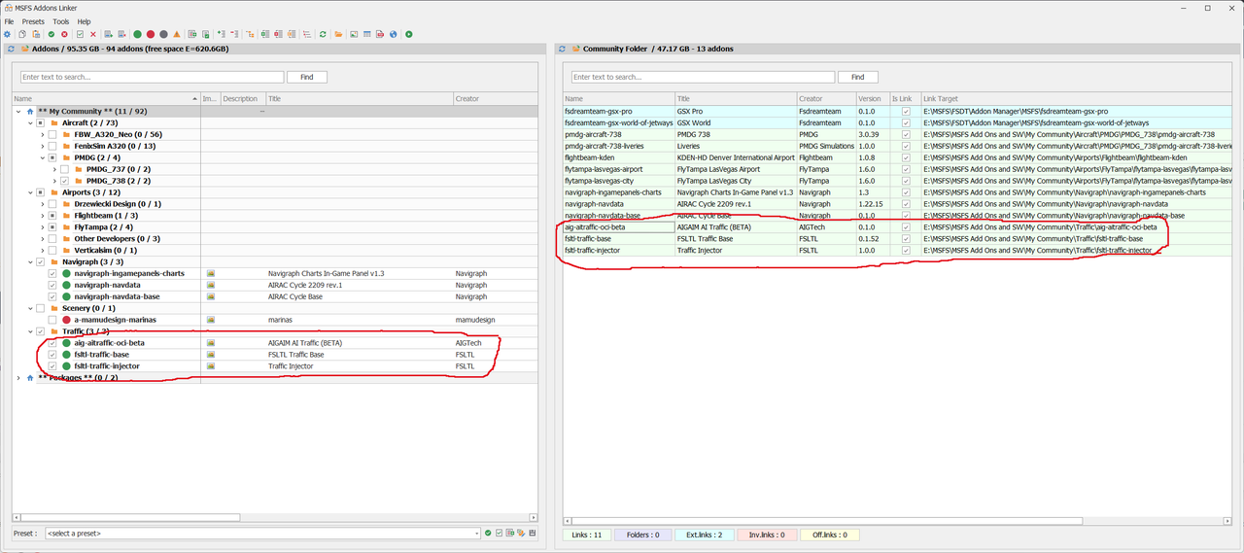Screen dimensions: 1244x553
Task: Focus the Community Folder search text field
Action: (x=703, y=77)
